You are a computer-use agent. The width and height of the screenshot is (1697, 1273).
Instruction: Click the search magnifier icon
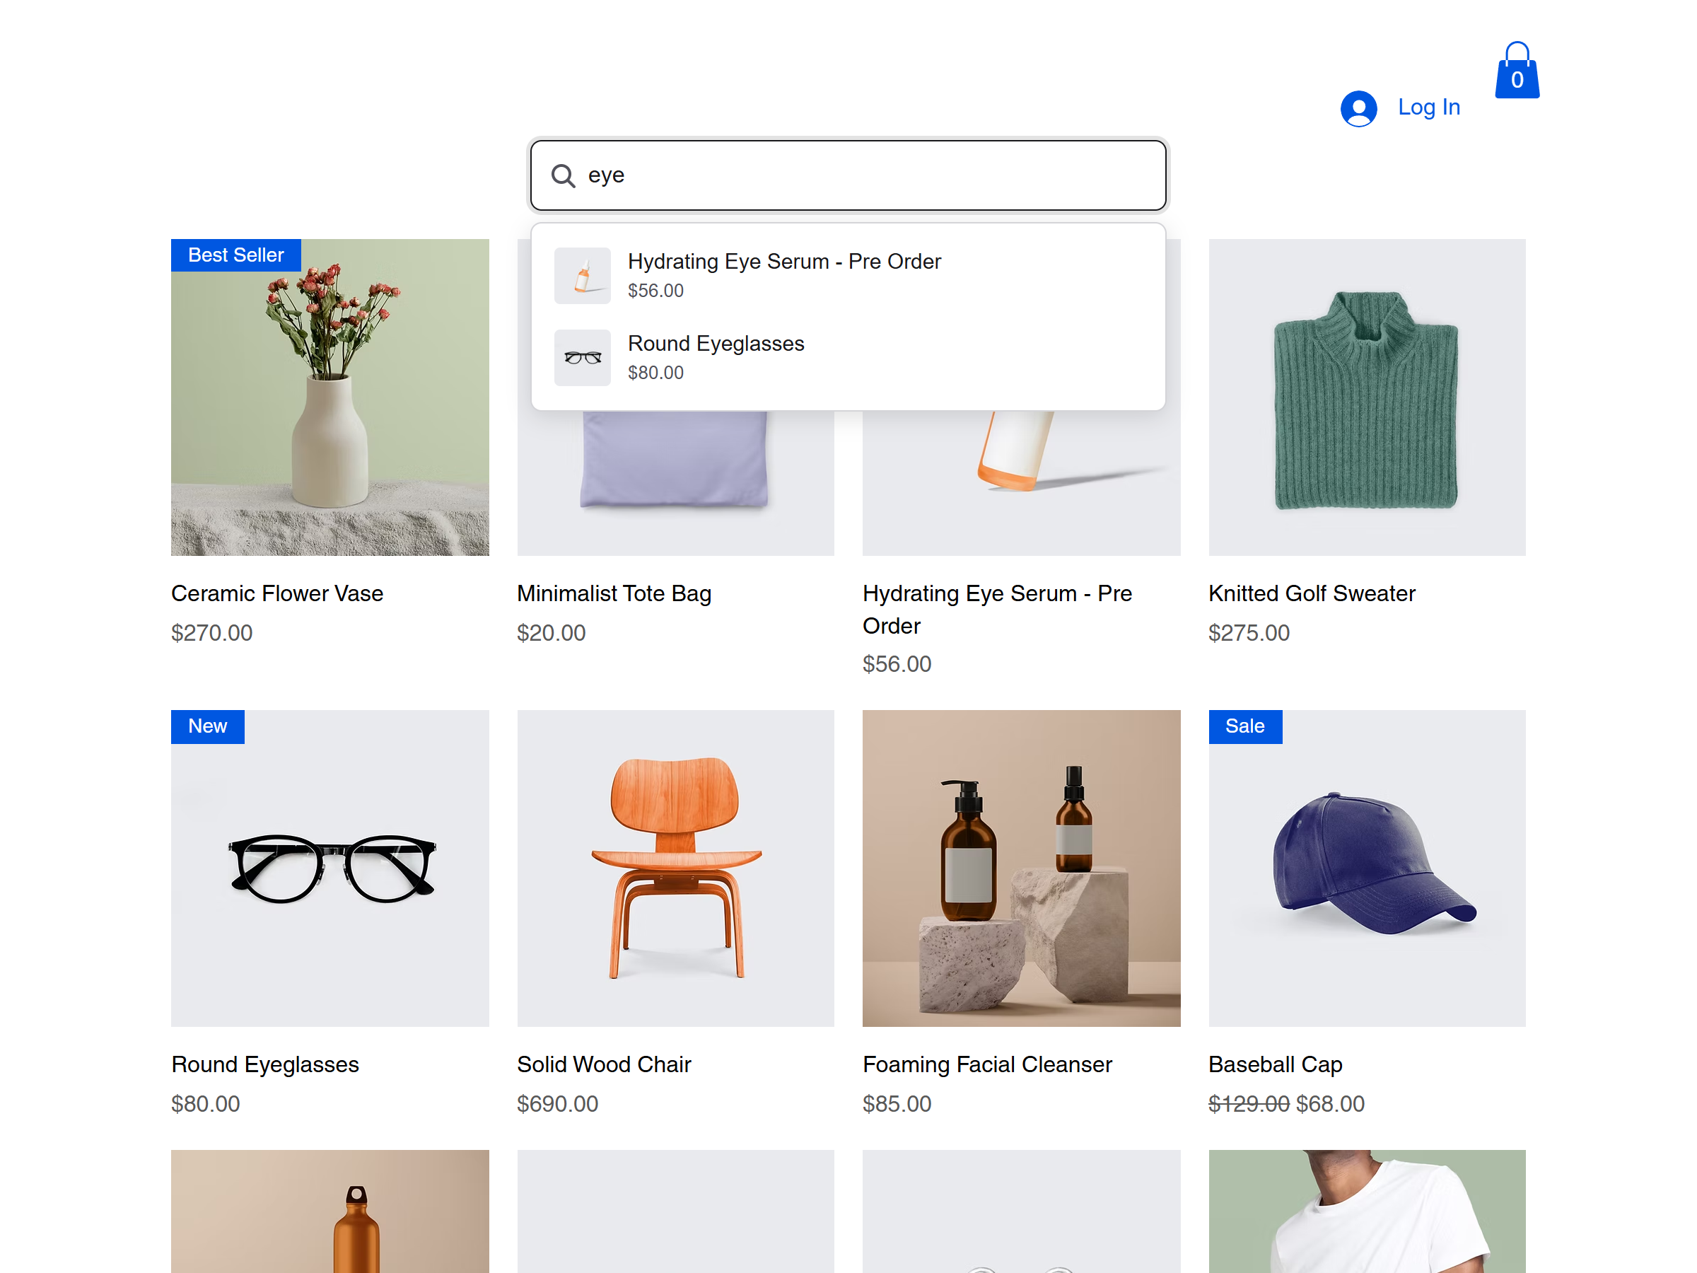563,175
